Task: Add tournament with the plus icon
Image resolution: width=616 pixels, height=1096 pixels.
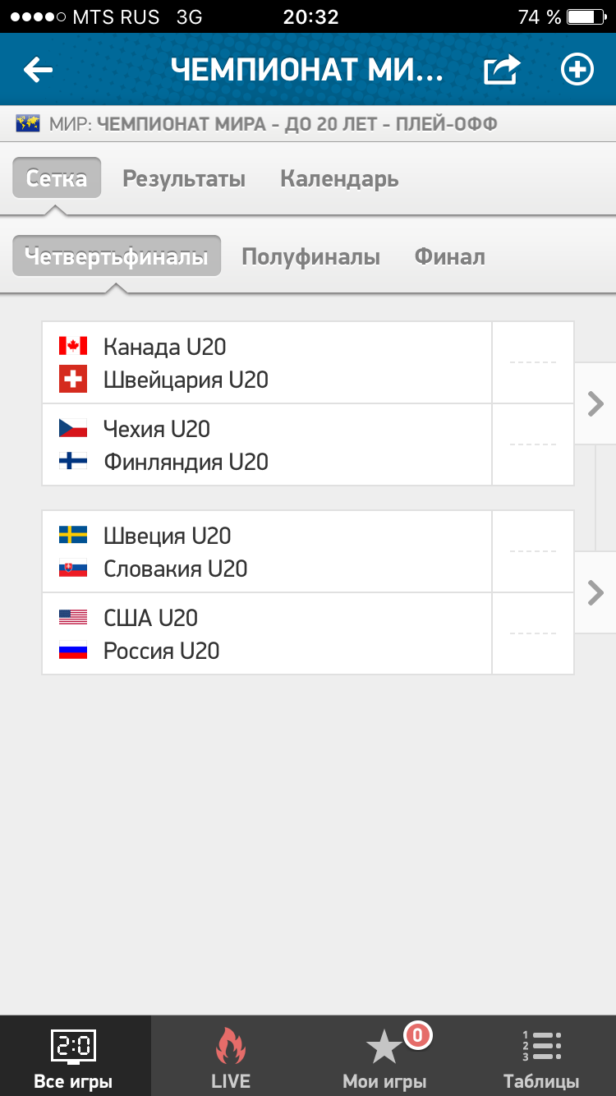Action: [577, 70]
